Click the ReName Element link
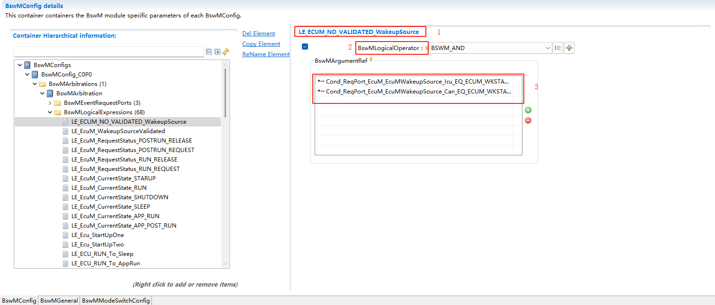The width and height of the screenshot is (715, 305). (266, 54)
